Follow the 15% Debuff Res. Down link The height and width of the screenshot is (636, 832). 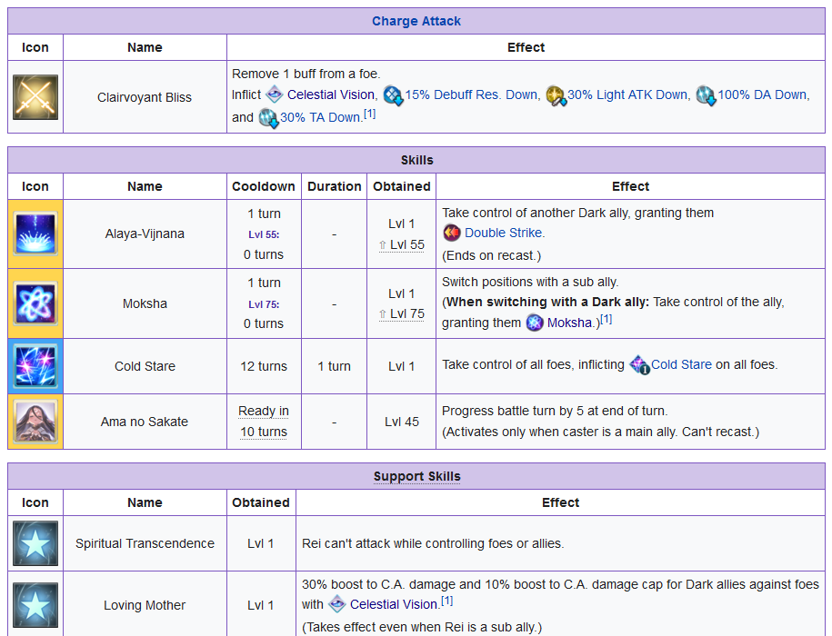(471, 94)
